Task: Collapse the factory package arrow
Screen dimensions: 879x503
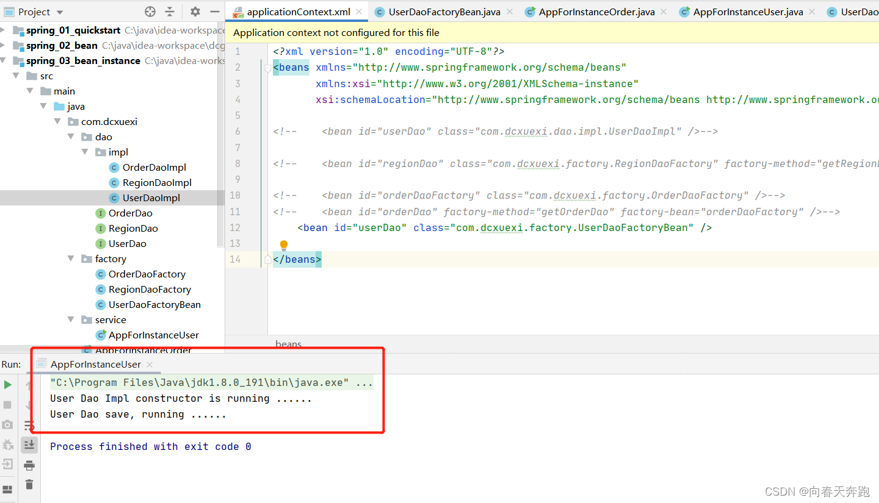Action: tap(71, 259)
